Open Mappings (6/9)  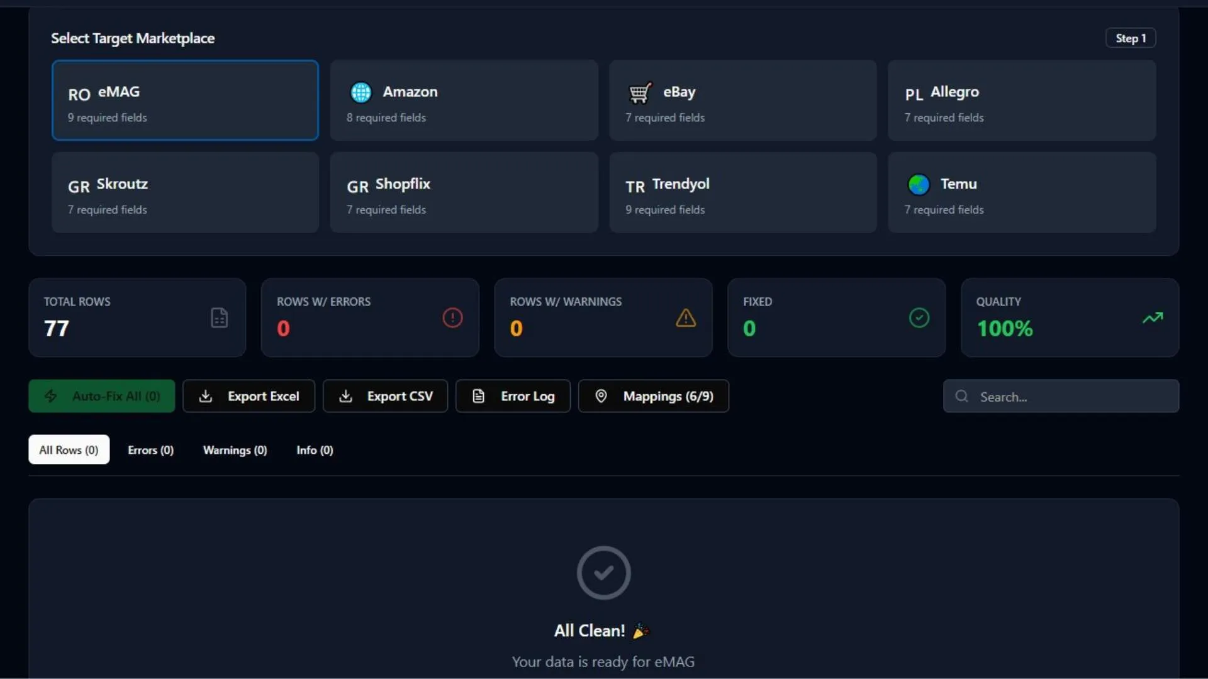(x=654, y=396)
